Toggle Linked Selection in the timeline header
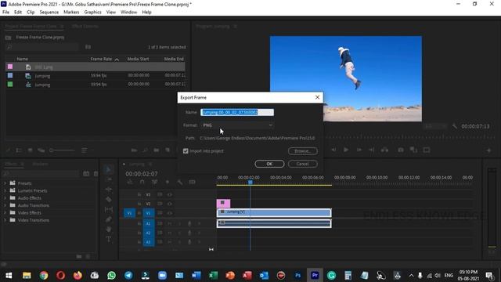 click(x=155, y=182)
